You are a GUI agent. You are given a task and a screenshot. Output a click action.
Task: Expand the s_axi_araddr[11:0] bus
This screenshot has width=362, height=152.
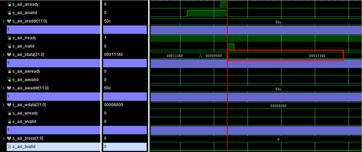3,21
